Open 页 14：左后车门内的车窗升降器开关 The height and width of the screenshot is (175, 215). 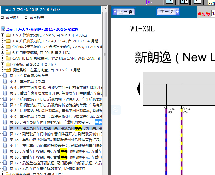pyautogui.click(x=56, y=146)
